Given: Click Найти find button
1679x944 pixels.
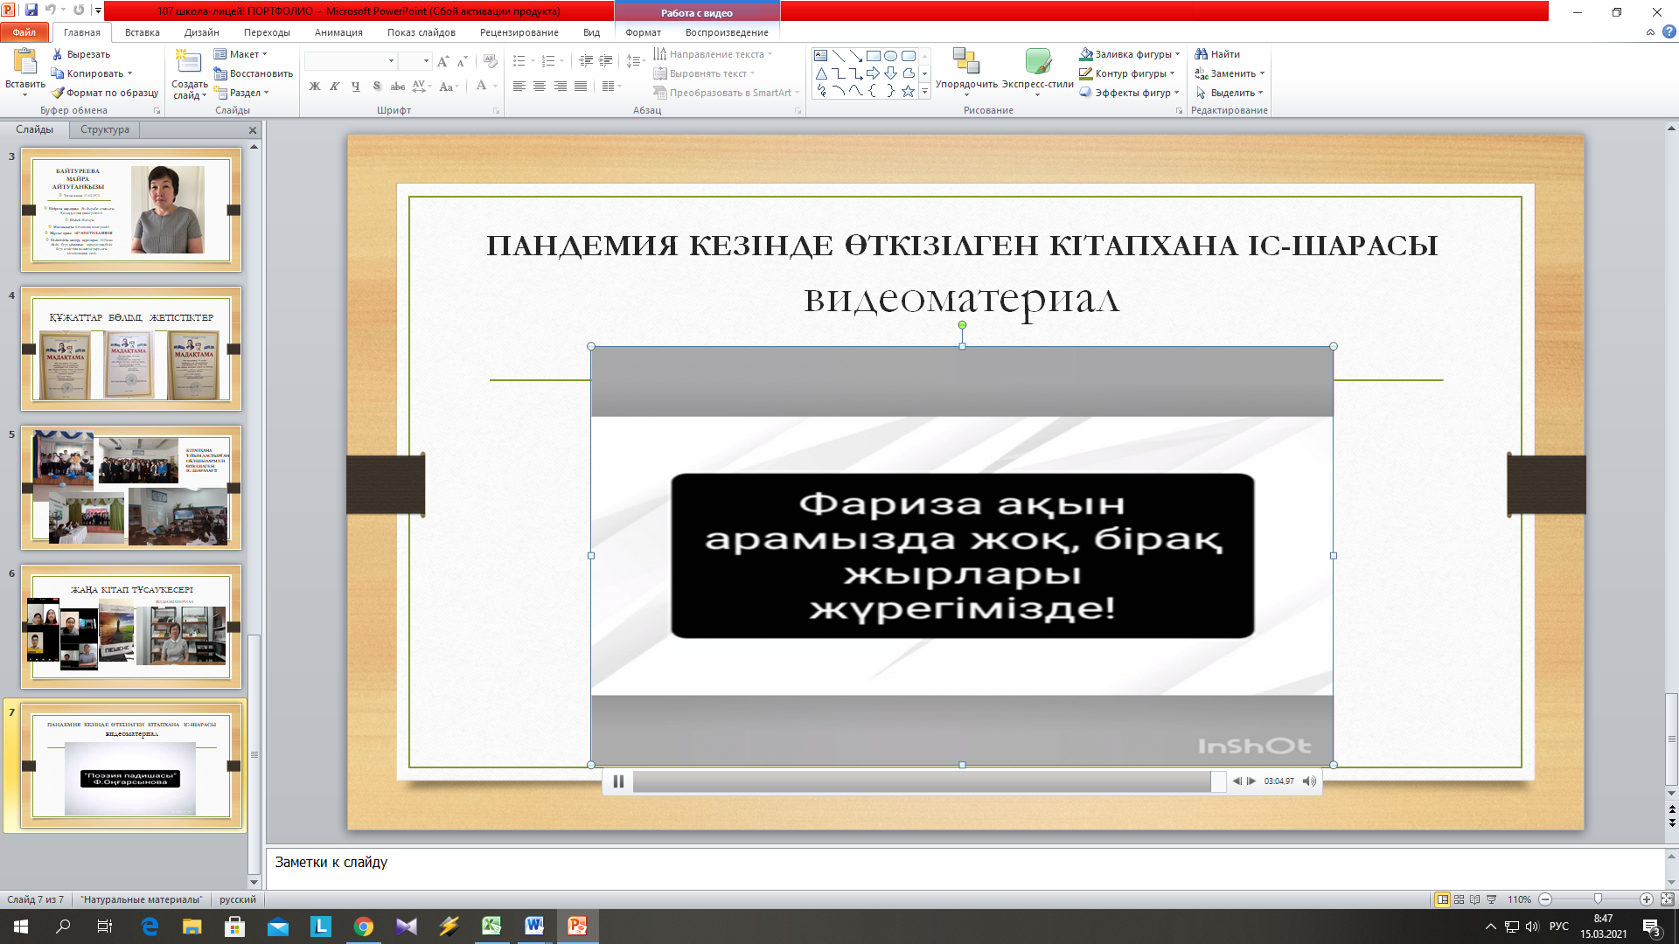Looking at the screenshot, I should [x=1217, y=54].
